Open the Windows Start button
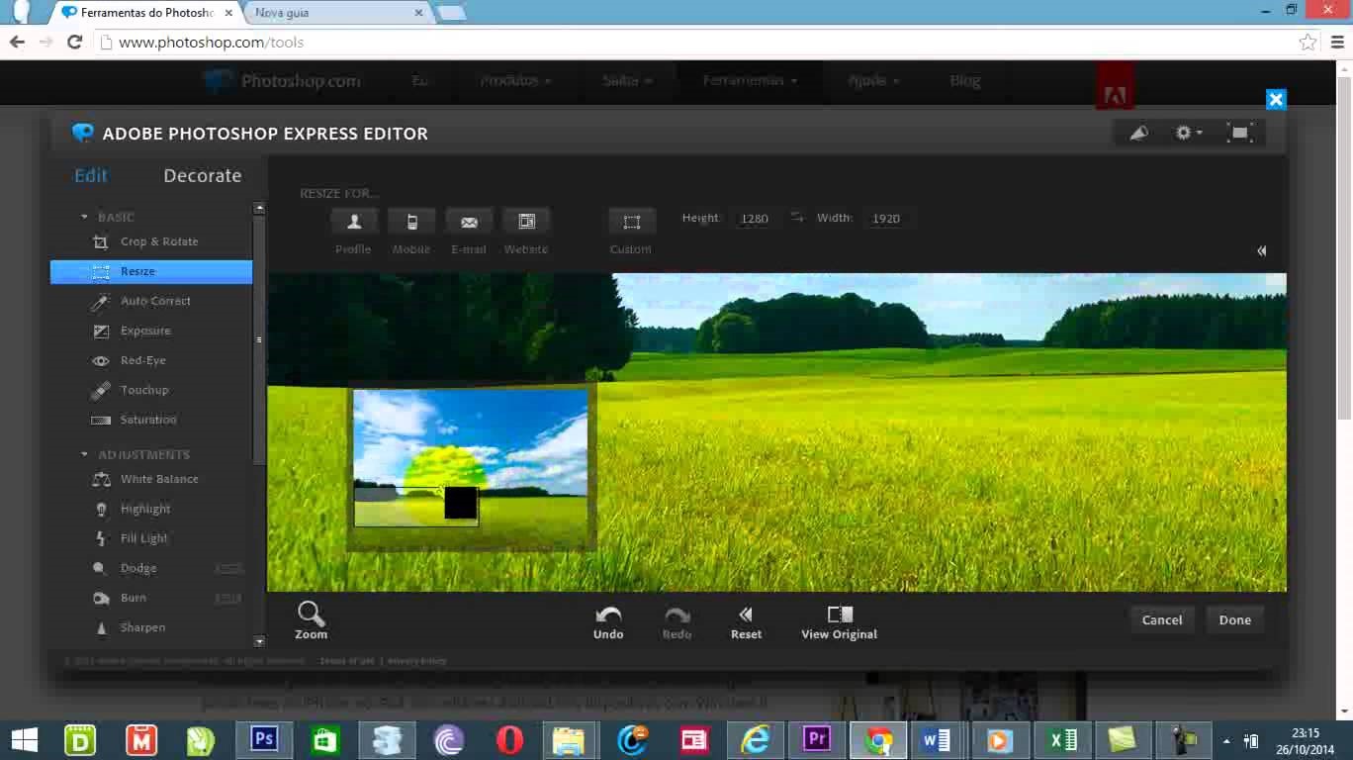The height and width of the screenshot is (760, 1353). tap(24, 740)
